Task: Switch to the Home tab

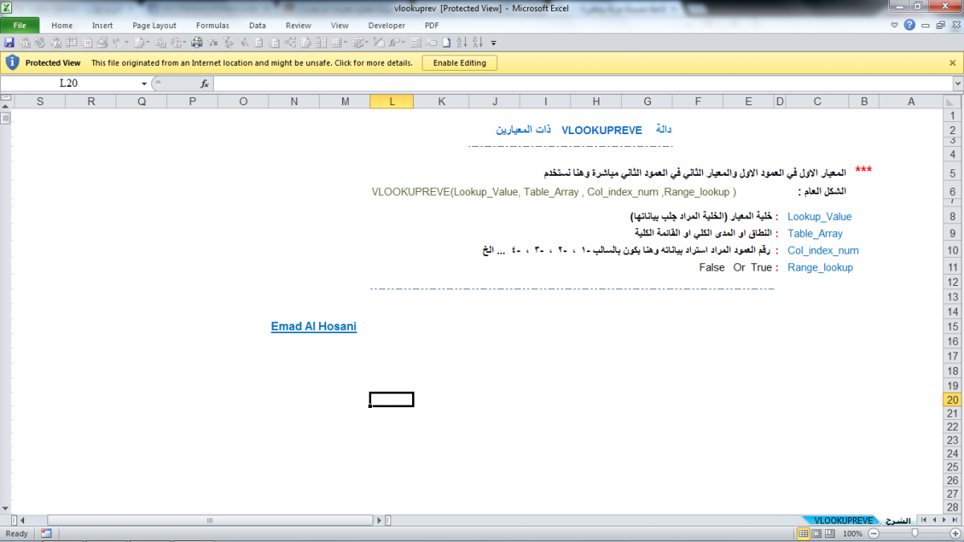Action: [62, 26]
